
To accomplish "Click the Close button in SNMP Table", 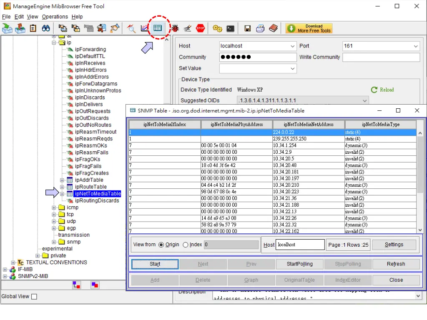I will 396,280.
